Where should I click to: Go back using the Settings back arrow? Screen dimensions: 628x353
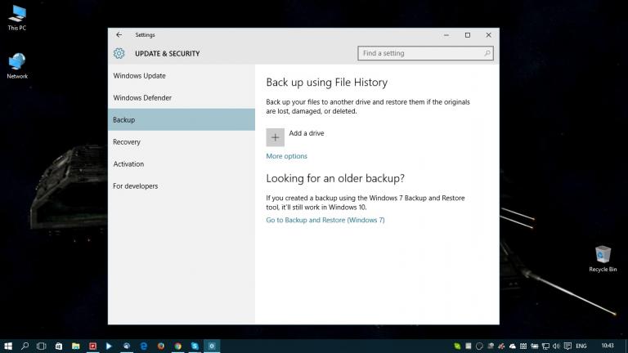(119, 35)
